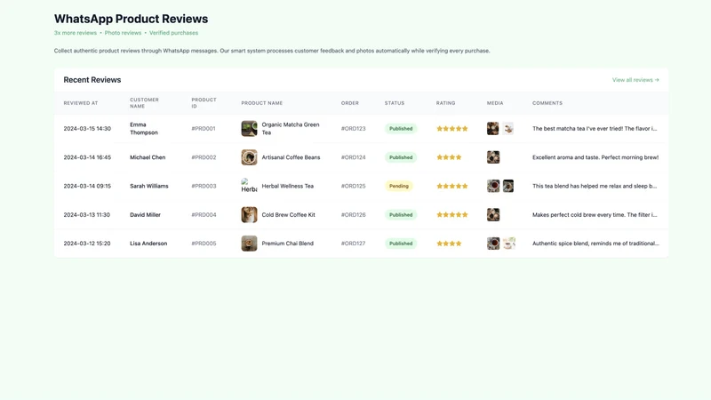This screenshot has width=711, height=400.
Task: Click the 'The best matcha tea' comment
Action: tap(595, 129)
